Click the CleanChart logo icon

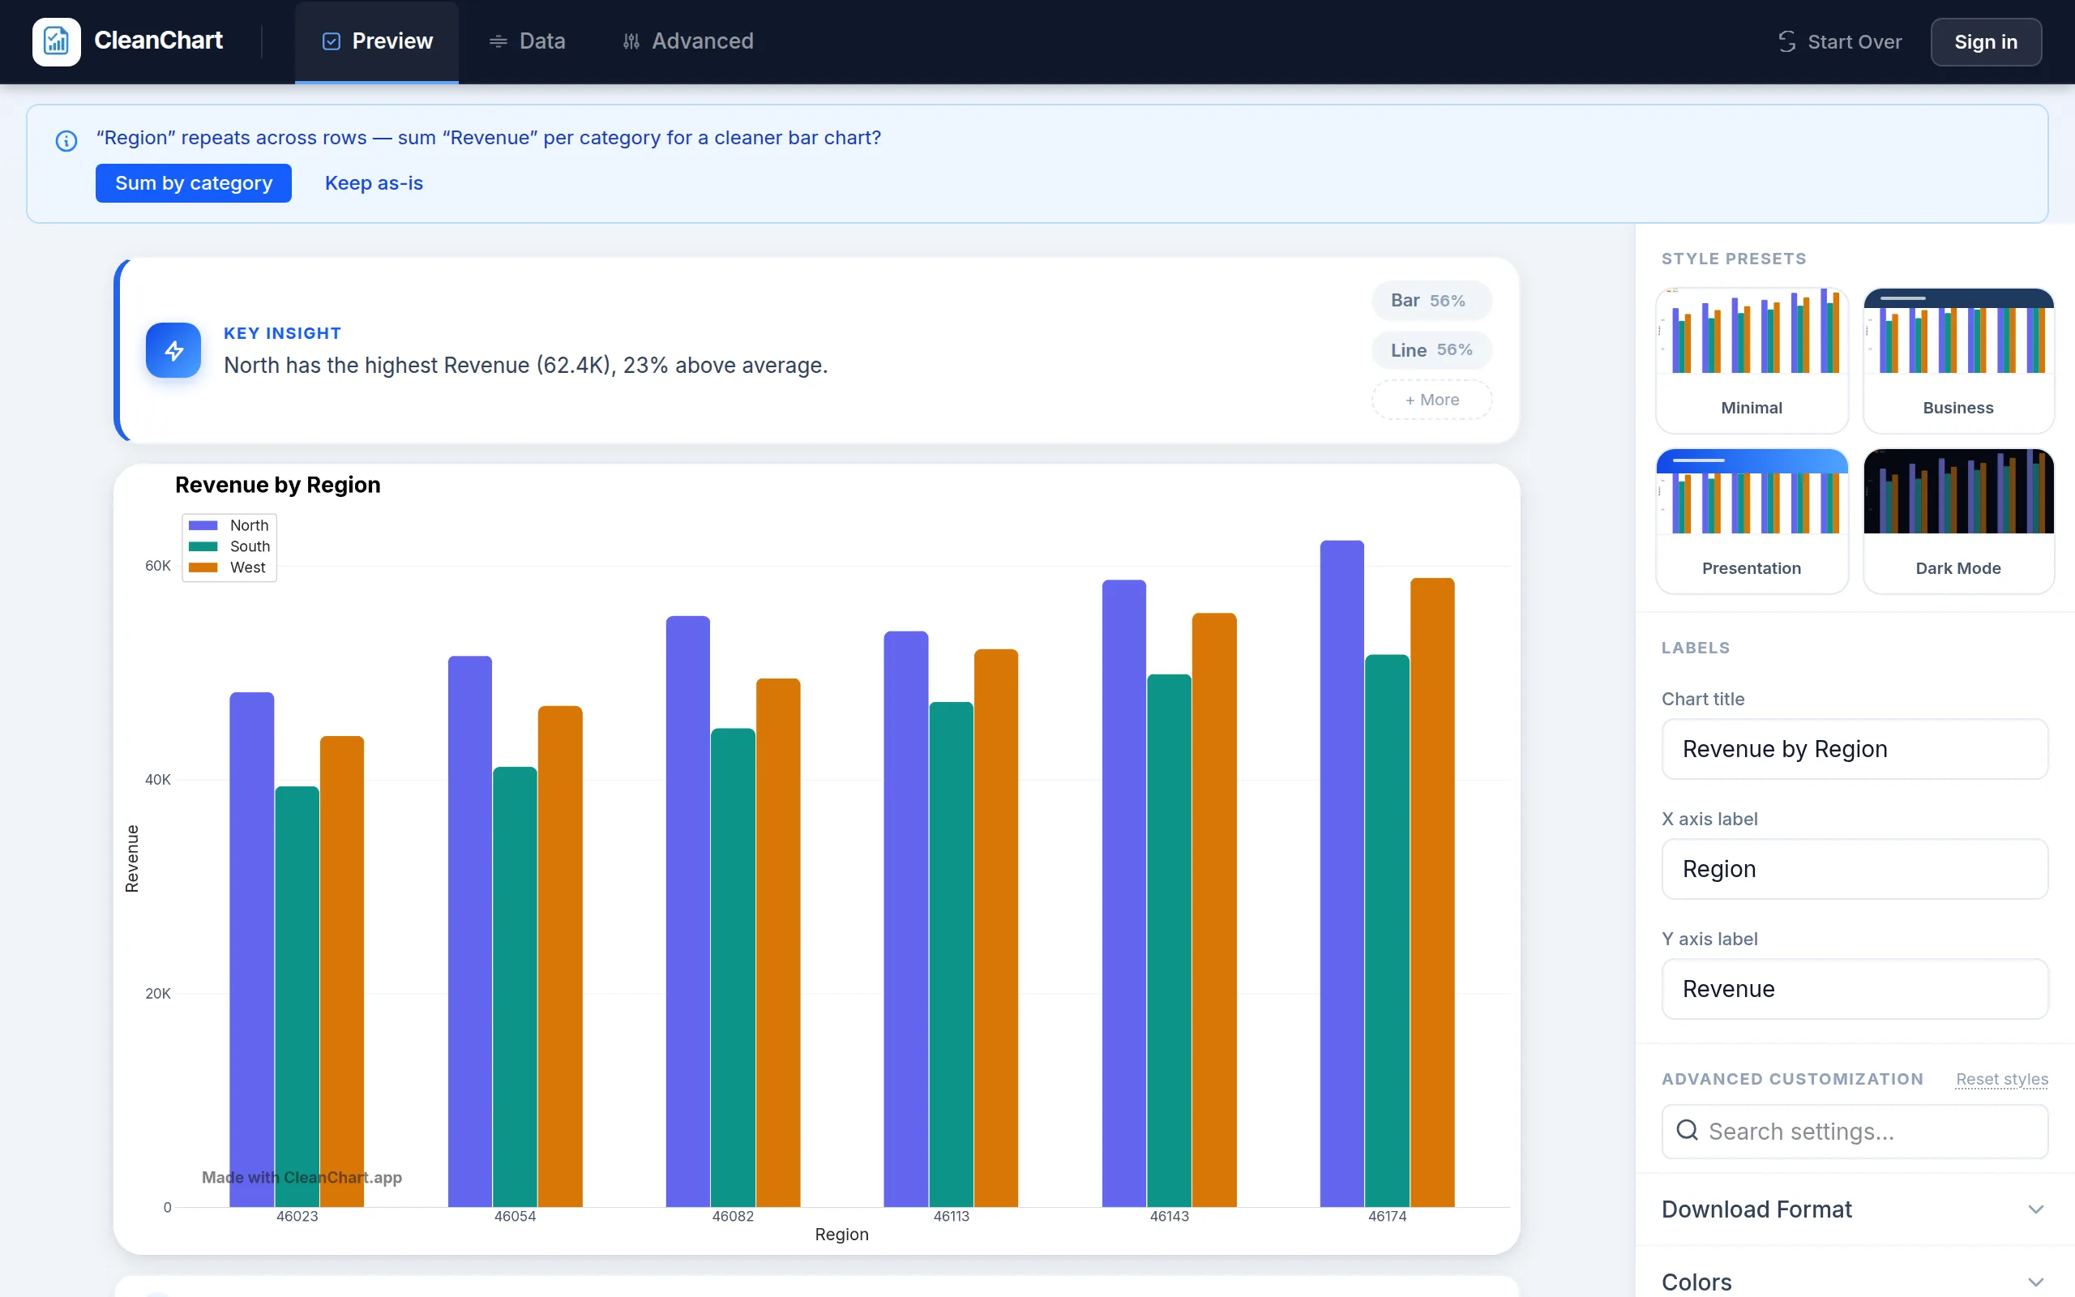[x=57, y=41]
